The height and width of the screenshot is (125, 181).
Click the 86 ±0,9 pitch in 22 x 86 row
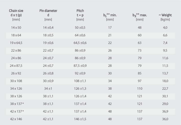click(80, 51)
